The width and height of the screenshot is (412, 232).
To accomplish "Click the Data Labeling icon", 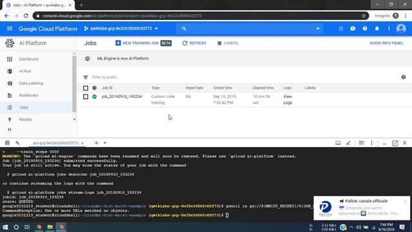I will point(10,83).
